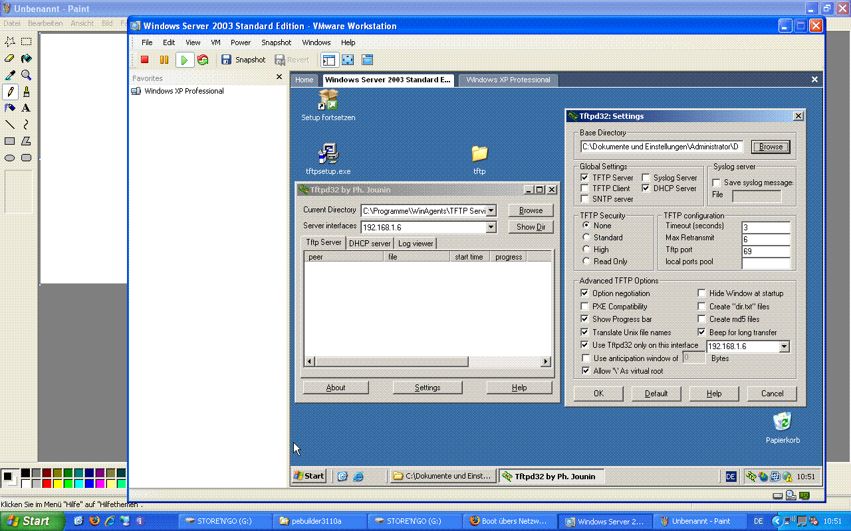
Task: Click Default in Tftpd32 Settings
Action: (x=656, y=394)
